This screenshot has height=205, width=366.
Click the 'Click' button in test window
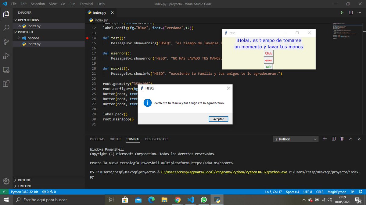(x=268, y=53)
